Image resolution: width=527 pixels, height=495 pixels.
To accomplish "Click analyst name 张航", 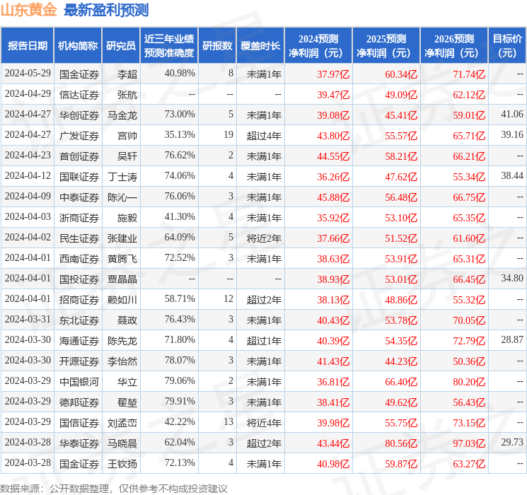I will pyautogui.click(x=127, y=95).
